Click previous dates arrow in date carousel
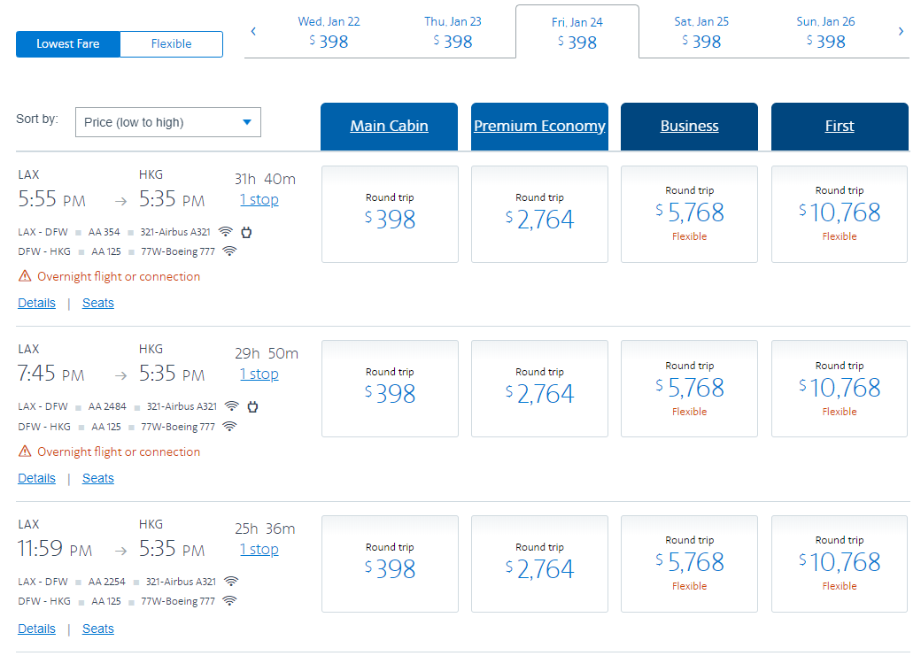The image size is (921, 656). (253, 32)
